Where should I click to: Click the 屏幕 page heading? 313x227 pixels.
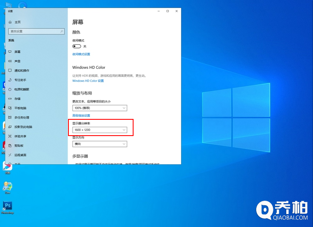tap(78, 22)
